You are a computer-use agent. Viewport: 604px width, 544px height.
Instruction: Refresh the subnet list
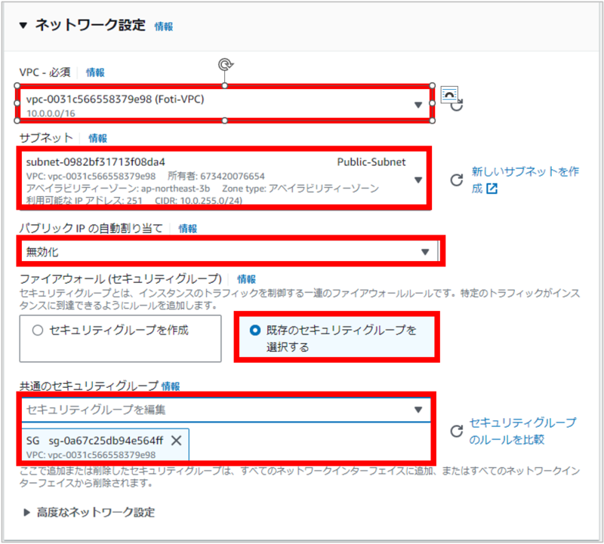point(457,180)
